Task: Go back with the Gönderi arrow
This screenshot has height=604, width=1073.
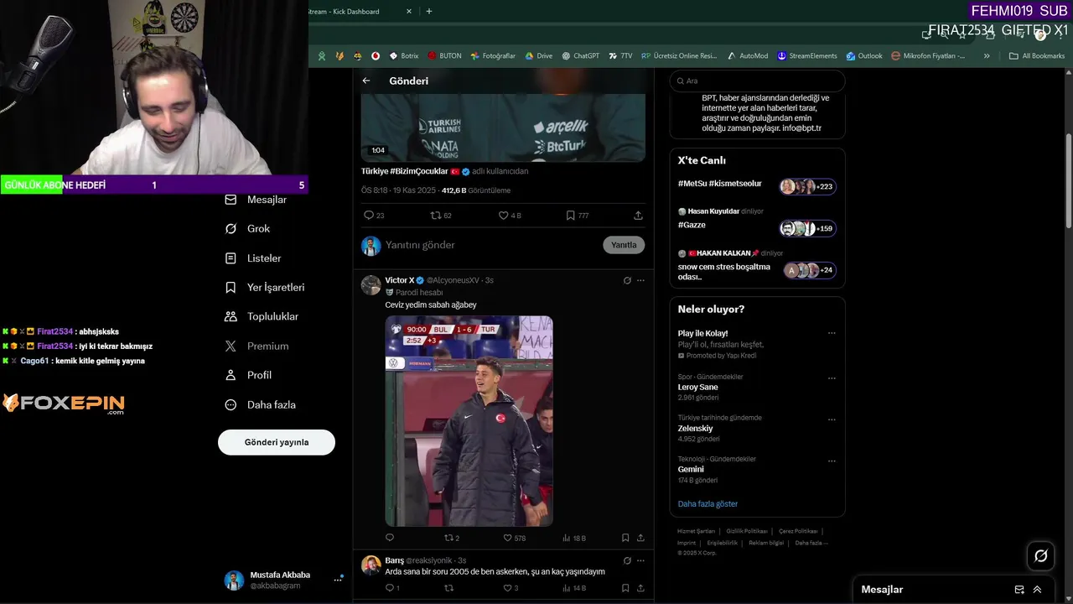Action: point(366,81)
